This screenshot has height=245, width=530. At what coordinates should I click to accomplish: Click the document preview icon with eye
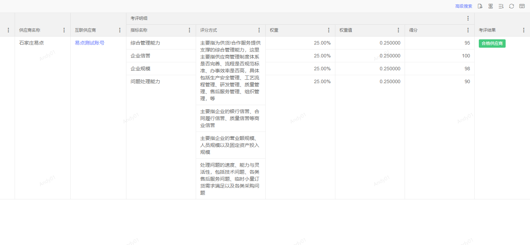point(480,6)
